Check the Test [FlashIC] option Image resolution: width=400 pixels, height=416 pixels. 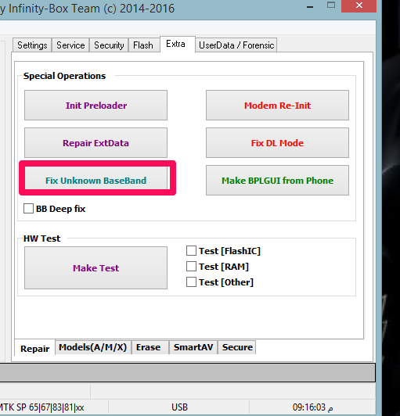pos(191,251)
